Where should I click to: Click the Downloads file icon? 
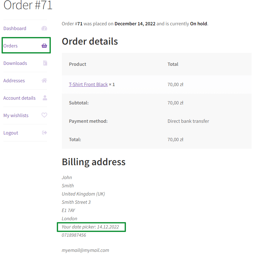[45, 63]
